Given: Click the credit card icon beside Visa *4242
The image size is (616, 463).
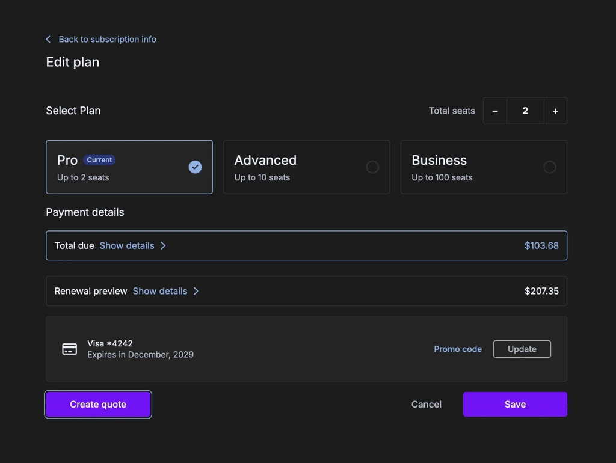Looking at the screenshot, I should (69, 349).
